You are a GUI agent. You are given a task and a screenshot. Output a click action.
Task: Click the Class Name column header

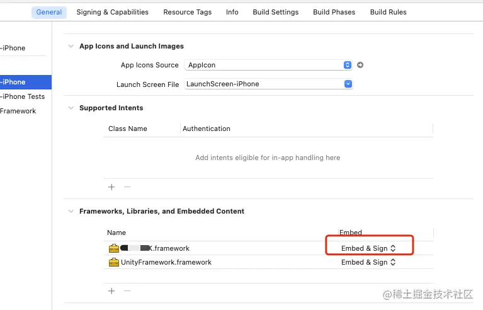(x=128, y=129)
